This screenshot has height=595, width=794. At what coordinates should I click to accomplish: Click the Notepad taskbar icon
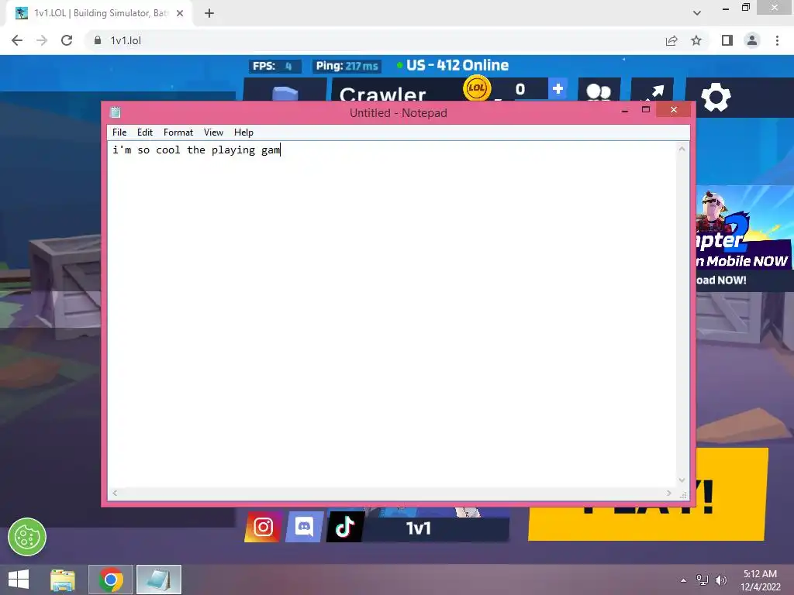158,580
